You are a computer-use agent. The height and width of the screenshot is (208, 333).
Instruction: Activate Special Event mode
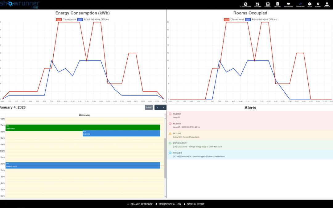[193, 204]
